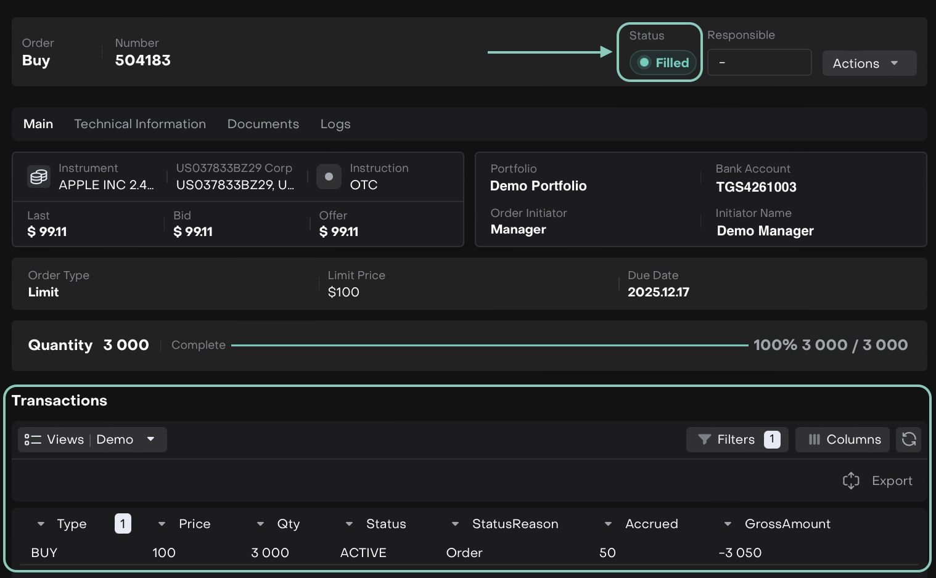Open the Documents tab
936x578 pixels.
263,124
